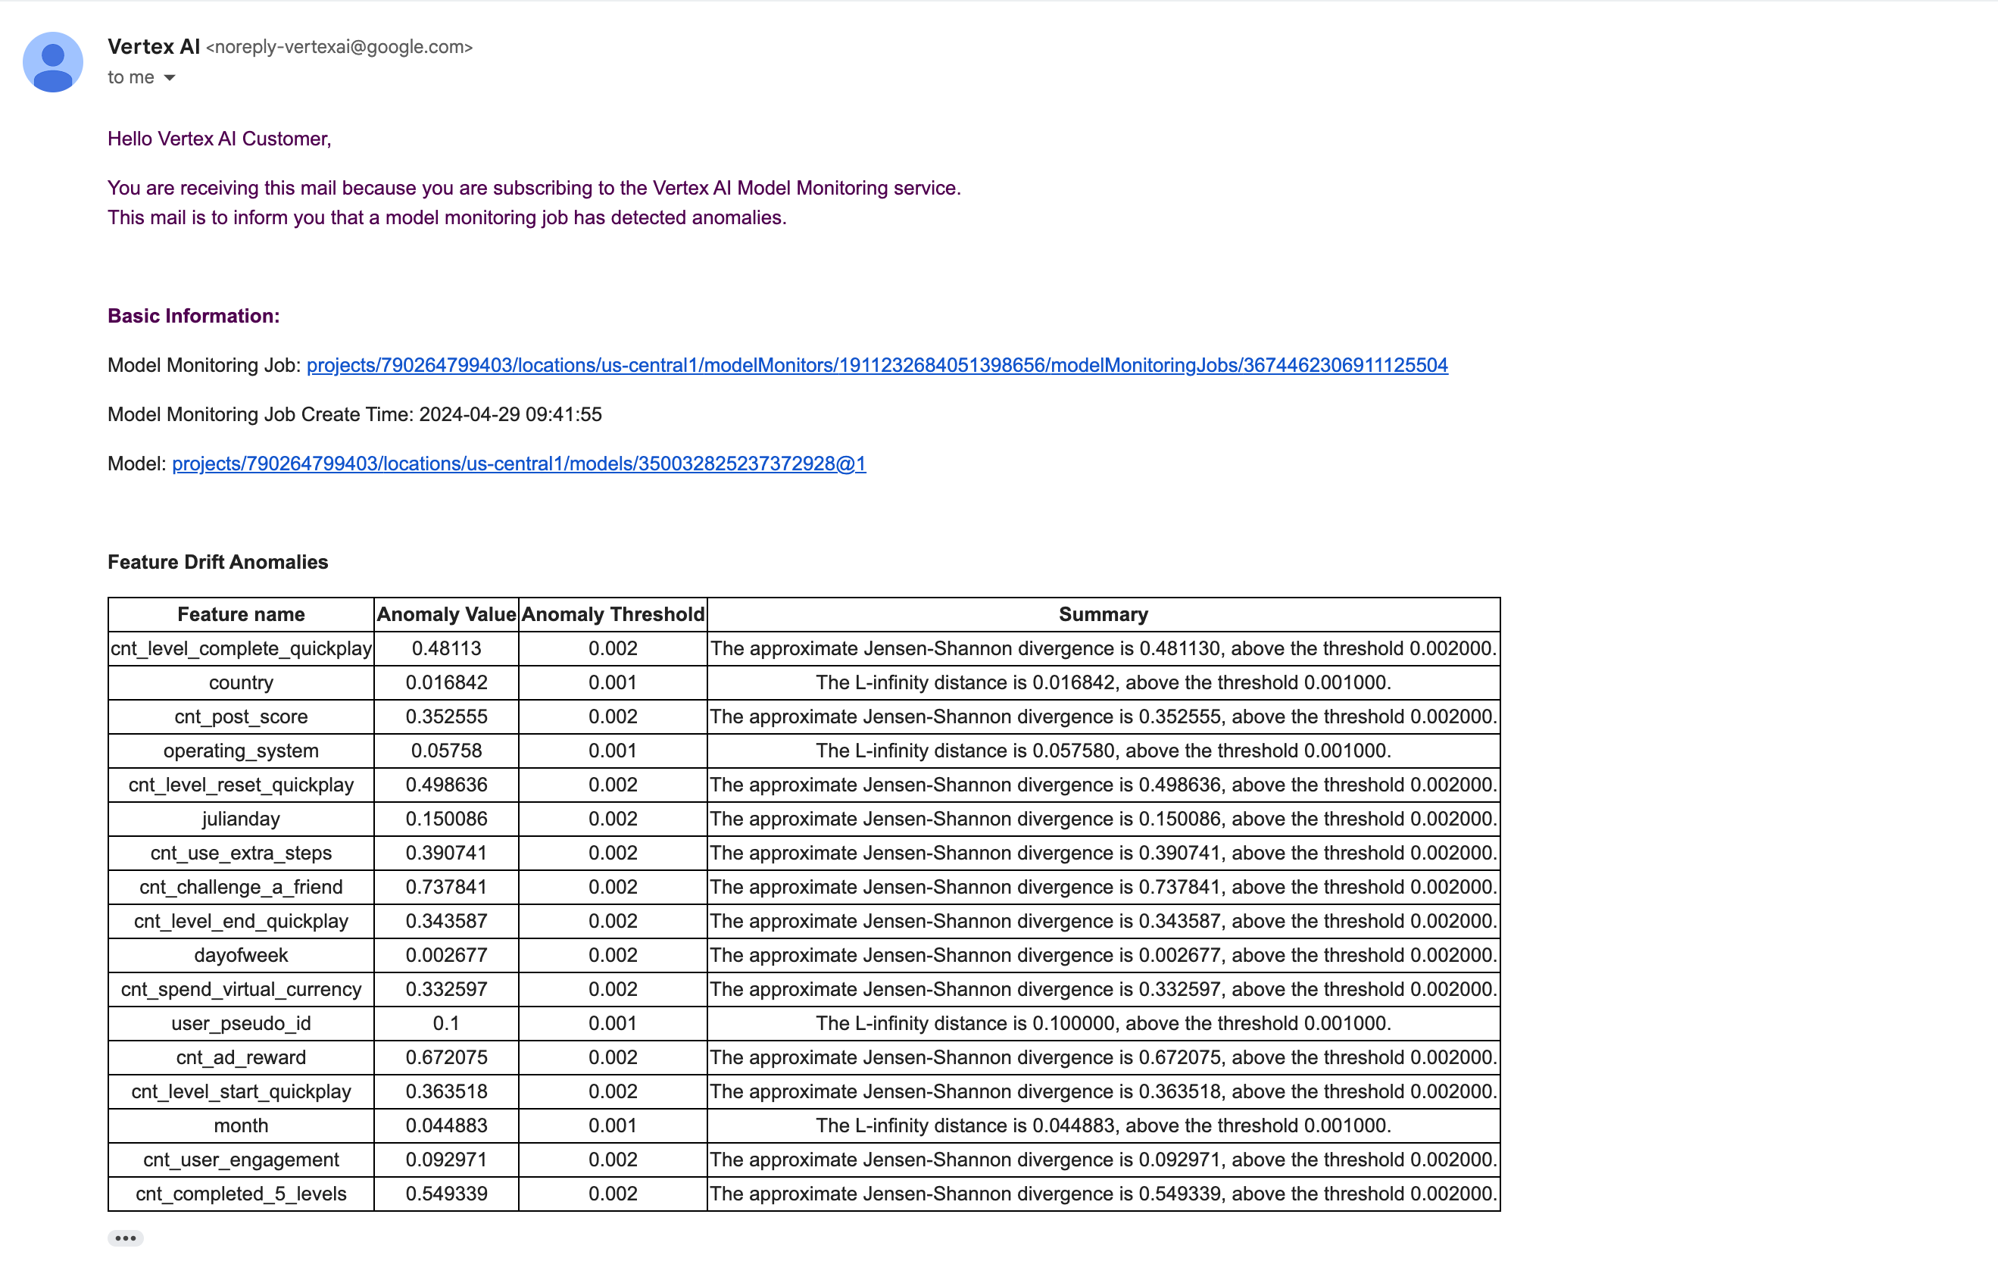Click the sender's profile avatar icon
The width and height of the screenshot is (1998, 1286).
click(52, 63)
